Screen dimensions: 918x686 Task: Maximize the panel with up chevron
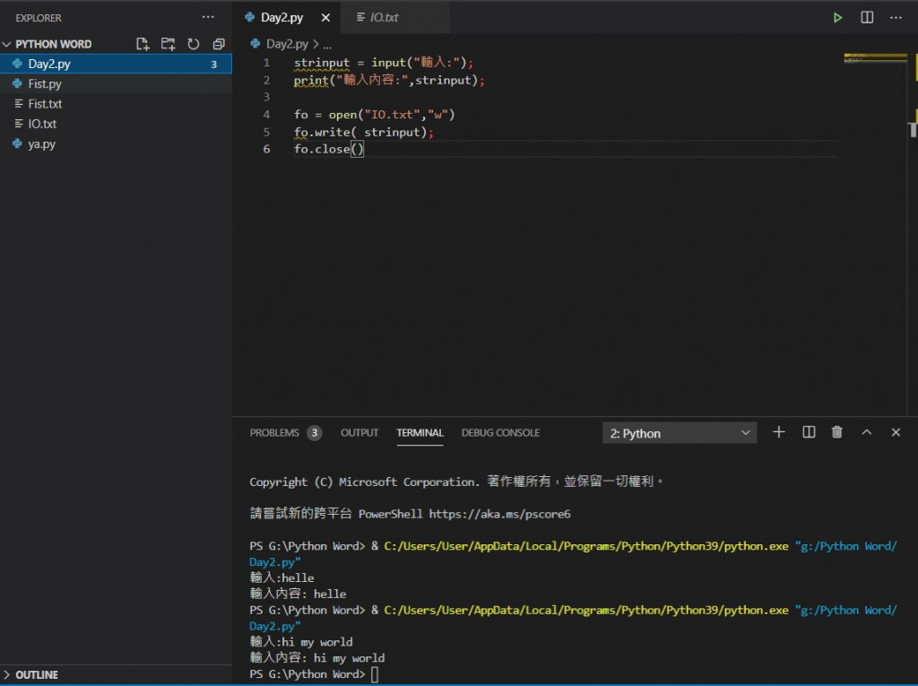pos(867,432)
